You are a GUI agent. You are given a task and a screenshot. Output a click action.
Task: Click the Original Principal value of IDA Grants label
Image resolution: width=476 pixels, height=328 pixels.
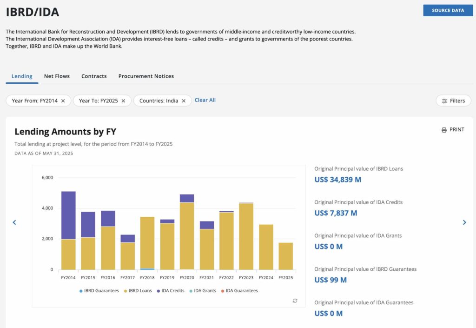[358, 236]
